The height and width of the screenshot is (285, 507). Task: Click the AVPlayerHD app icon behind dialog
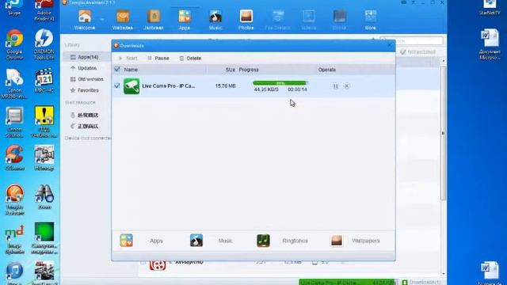coord(158,265)
